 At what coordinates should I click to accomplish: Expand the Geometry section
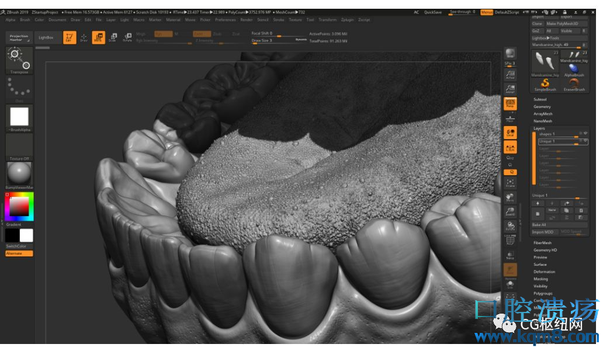(542, 106)
